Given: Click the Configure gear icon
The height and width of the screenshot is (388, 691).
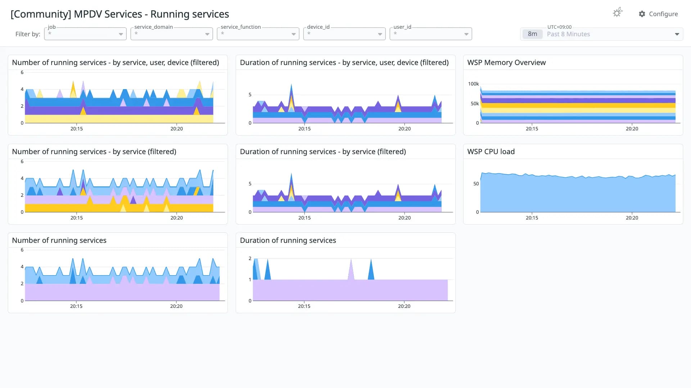Looking at the screenshot, I should pyautogui.click(x=642, y=14).
